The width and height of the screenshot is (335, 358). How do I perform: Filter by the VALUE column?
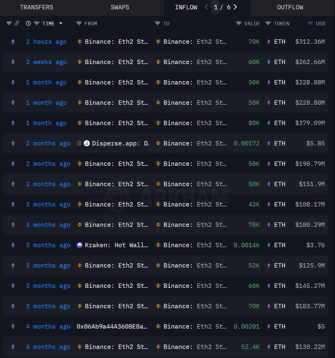(x=238, y=23)
